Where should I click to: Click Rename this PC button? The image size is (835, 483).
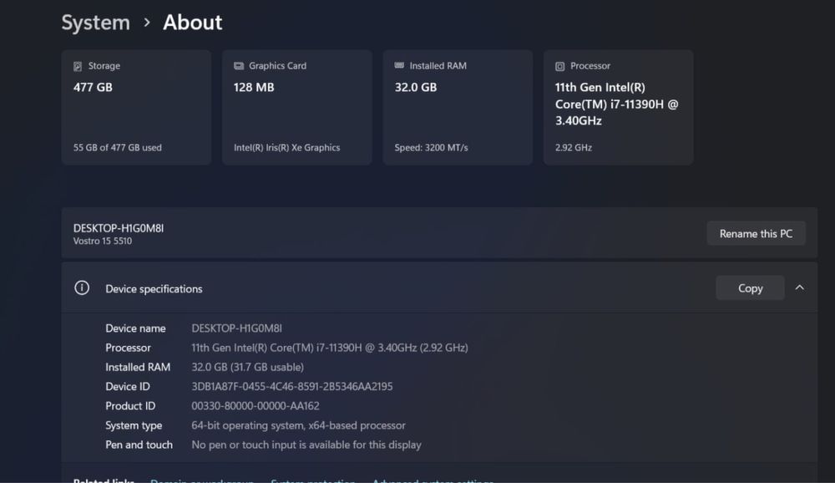point(756,233)
